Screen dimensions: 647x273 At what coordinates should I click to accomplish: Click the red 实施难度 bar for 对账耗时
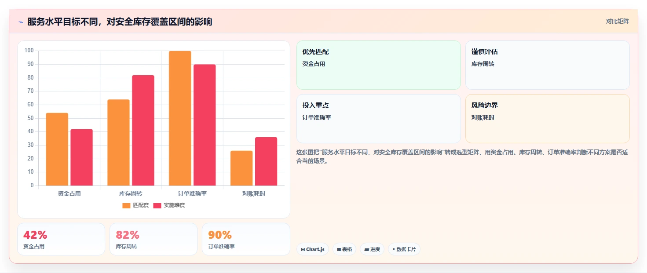point(267,161)
